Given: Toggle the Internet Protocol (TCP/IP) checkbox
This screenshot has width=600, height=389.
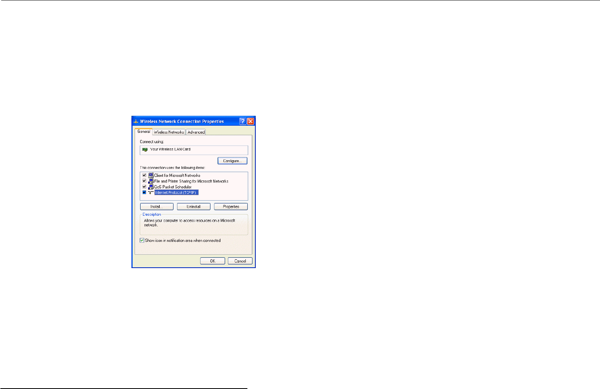Looking at the screenshot, I should coord(144,192).
